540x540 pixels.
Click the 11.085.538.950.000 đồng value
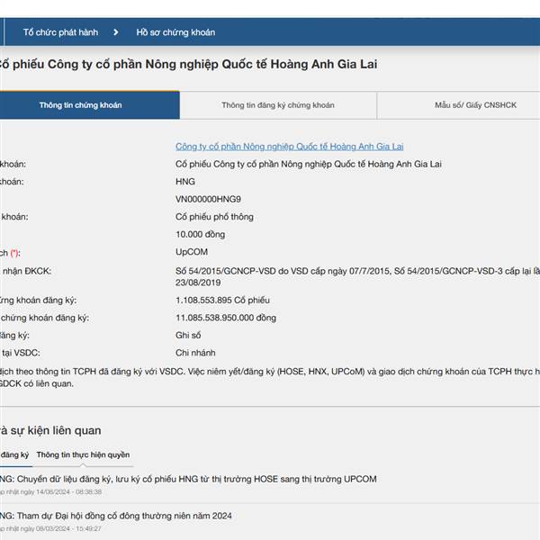(x=226, y=318)
